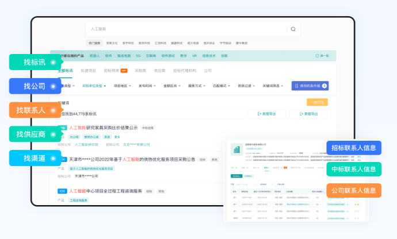Click the 教师办公桌 product tag
This screenshot has height=239, width=397.
[91, 137]
